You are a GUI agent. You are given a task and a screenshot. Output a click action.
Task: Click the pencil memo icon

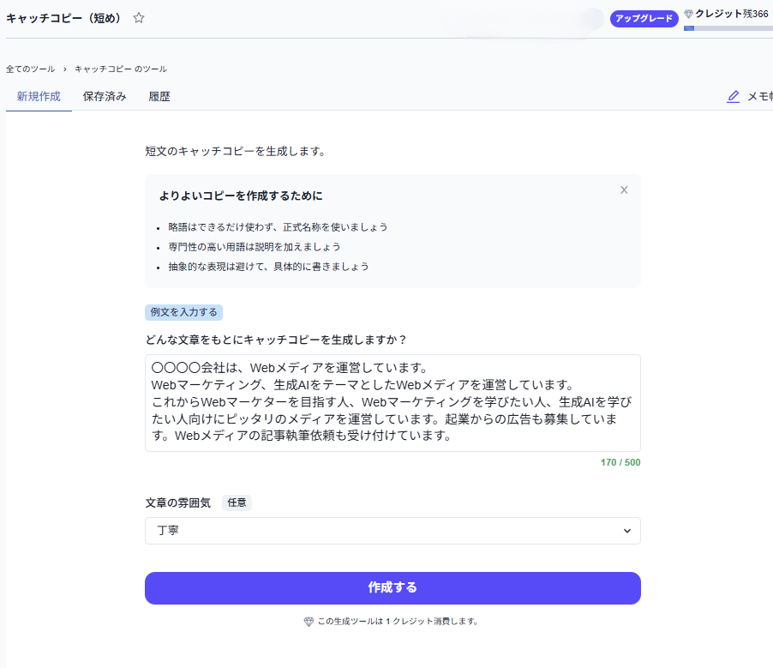point(733,96)
